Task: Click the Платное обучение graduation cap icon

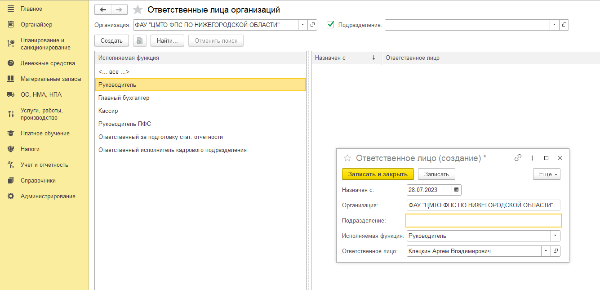Action: tap(11, 134)
